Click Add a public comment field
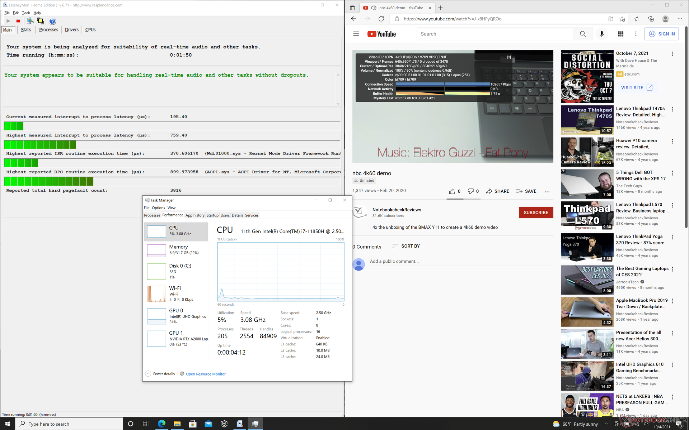 pyautogui.click(x=461, y=261)
